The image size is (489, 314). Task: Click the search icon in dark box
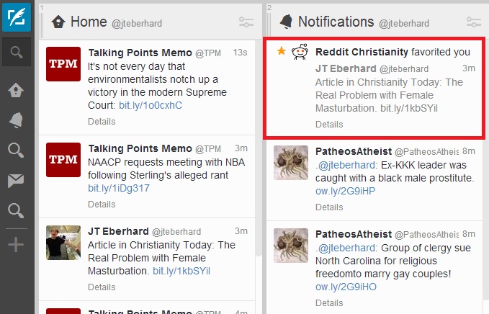17,52
